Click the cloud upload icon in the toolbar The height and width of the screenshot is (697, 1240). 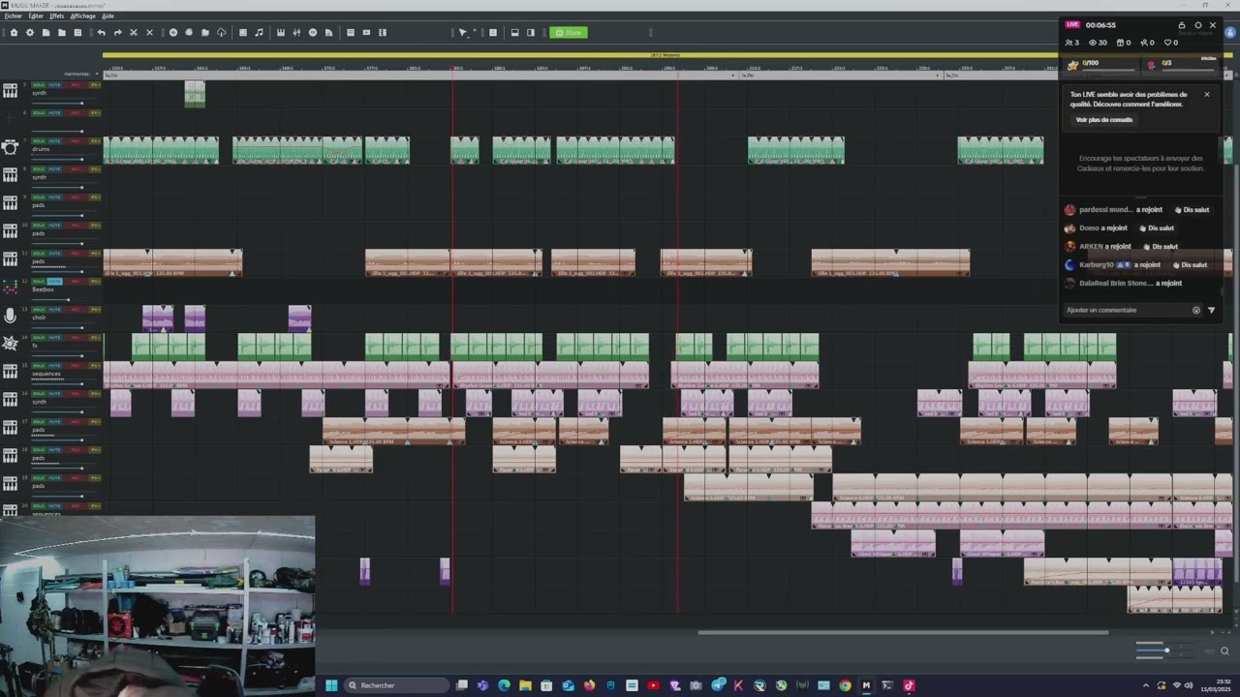[221, 33]
